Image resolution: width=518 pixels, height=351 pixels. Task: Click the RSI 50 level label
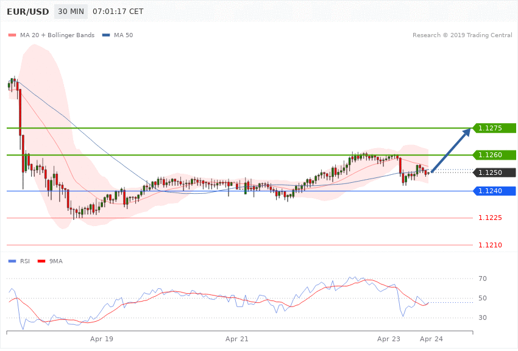[483, 298]
